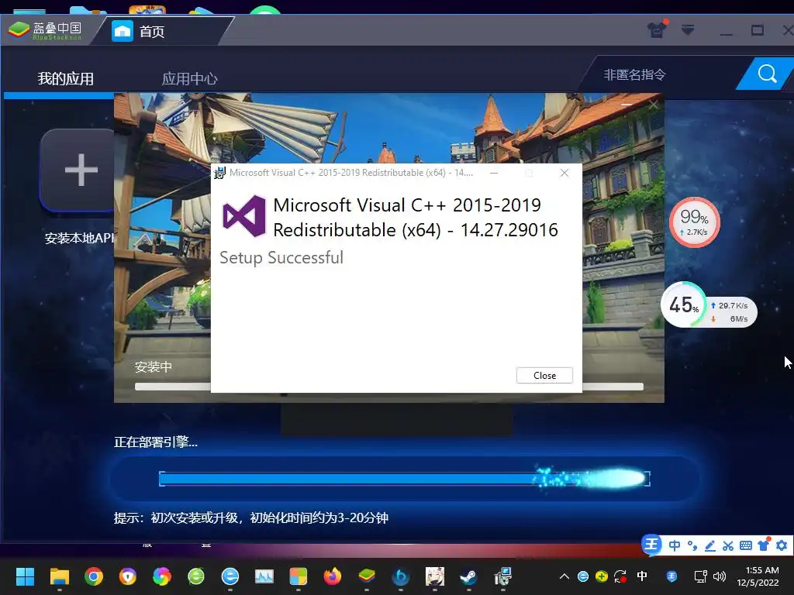
Task: Open IME settings gear on the toolbar
Action: coord(782,545)
